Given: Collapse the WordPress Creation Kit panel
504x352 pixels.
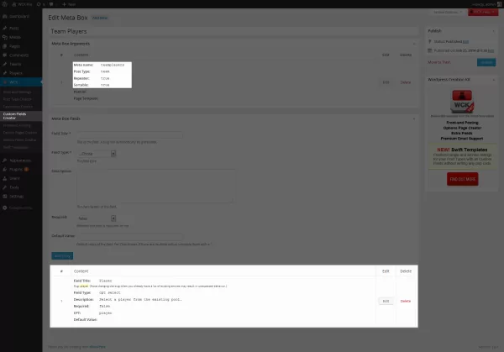Looking at the screenshot, I should pyautogui.click(x=494, y=79).
